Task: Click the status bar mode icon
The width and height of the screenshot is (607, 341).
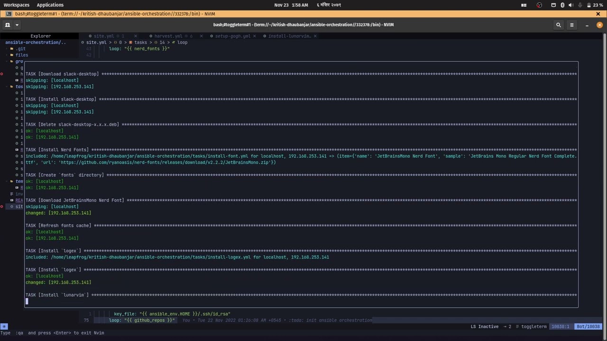Action: 4,327
